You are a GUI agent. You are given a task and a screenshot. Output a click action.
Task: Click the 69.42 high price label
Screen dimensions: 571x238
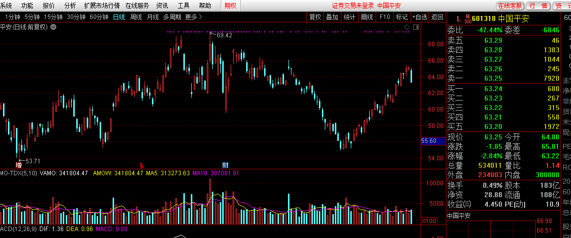point(224,35)
